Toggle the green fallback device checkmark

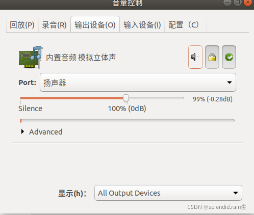click(229, 57)
